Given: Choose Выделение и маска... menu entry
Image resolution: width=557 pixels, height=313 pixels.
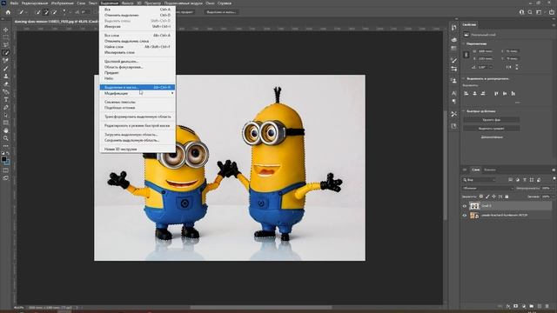Looking at the screenshot, I should [138, 87].
